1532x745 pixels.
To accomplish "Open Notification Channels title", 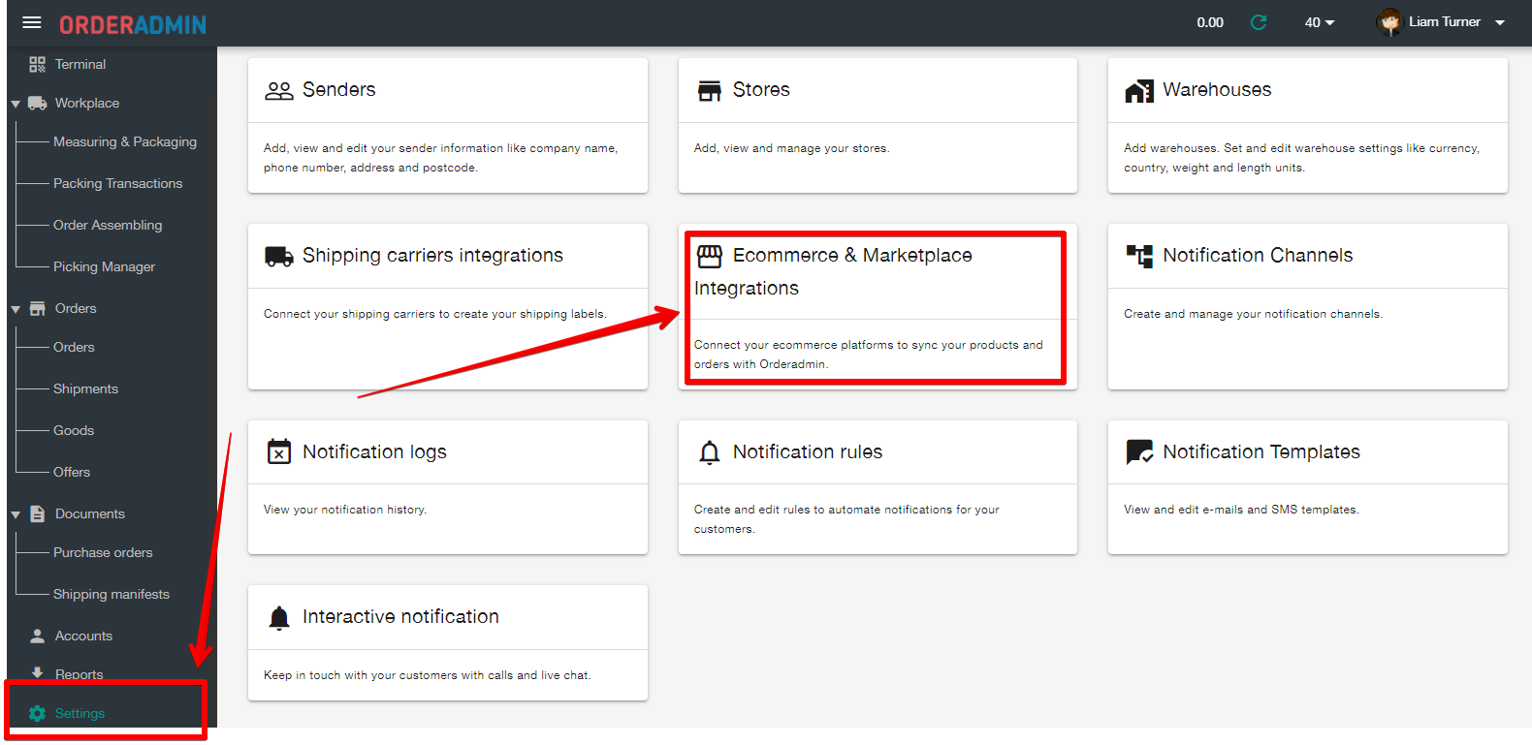I will tap(1258, 256).
